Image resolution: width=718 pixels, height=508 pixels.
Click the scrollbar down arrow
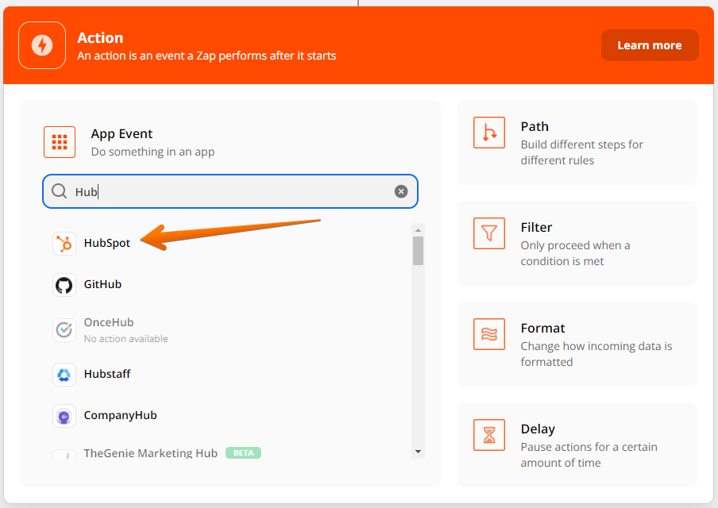[418, 452]
